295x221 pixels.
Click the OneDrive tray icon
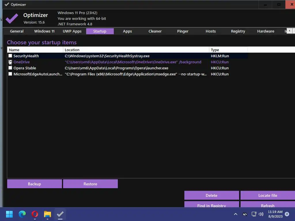pos(245,214)
